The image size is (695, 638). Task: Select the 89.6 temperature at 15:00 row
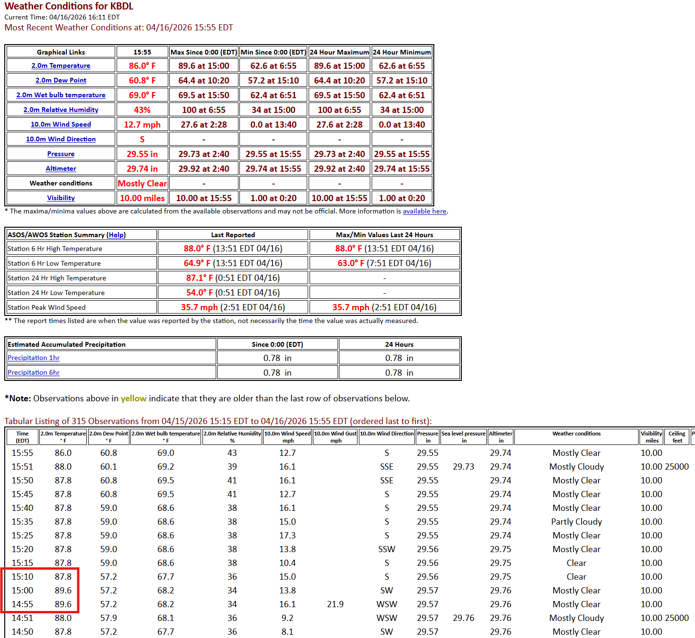coord(63,591)
